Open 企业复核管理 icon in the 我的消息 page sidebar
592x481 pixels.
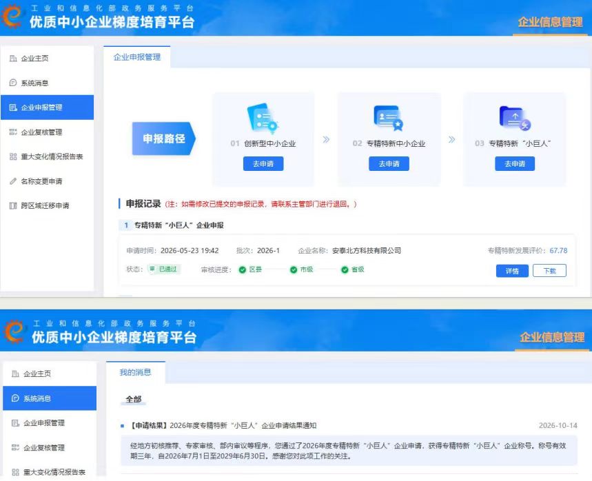click(15, 447)
